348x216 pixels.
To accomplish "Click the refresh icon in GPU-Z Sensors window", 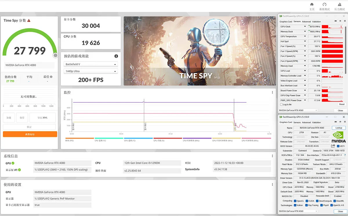I will coord(340,21).
